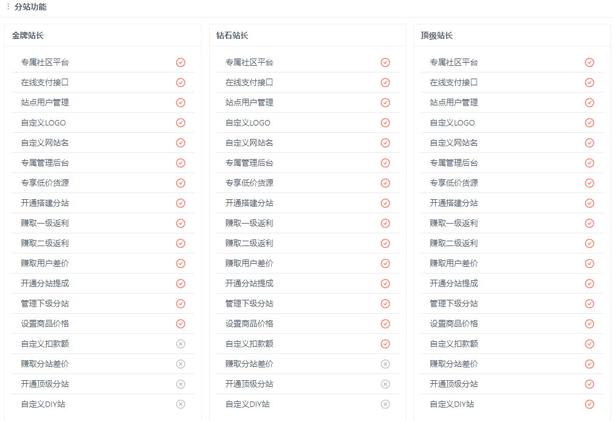Click 站点用户管理 text under 金牌站长
This screenshot has height=421, width=613.
click(45, 103)
